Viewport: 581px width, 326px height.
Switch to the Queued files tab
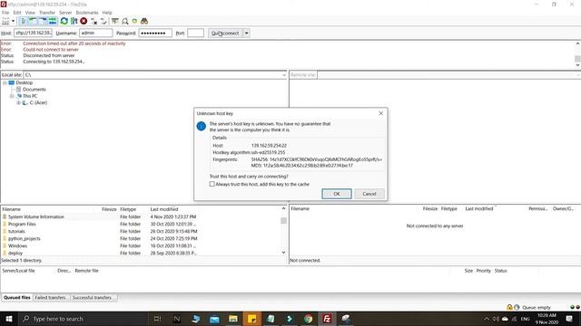(x=17, y=298)
